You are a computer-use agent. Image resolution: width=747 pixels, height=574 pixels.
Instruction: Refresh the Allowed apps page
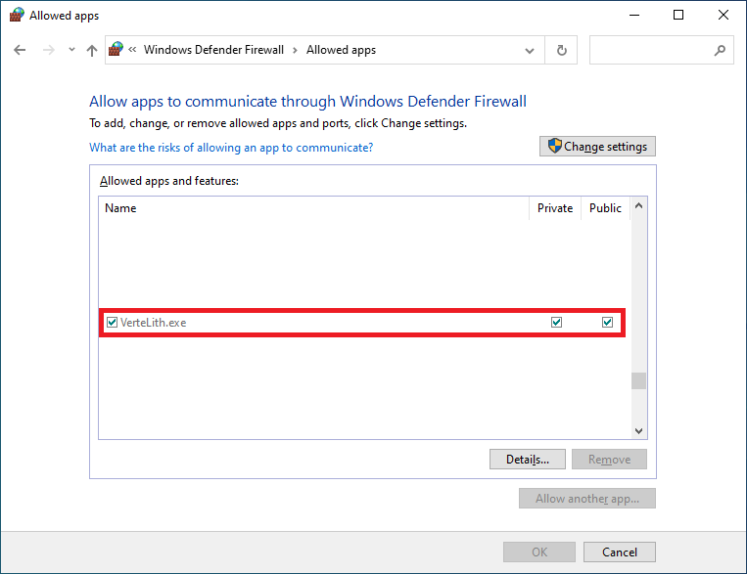click(562, 50)
